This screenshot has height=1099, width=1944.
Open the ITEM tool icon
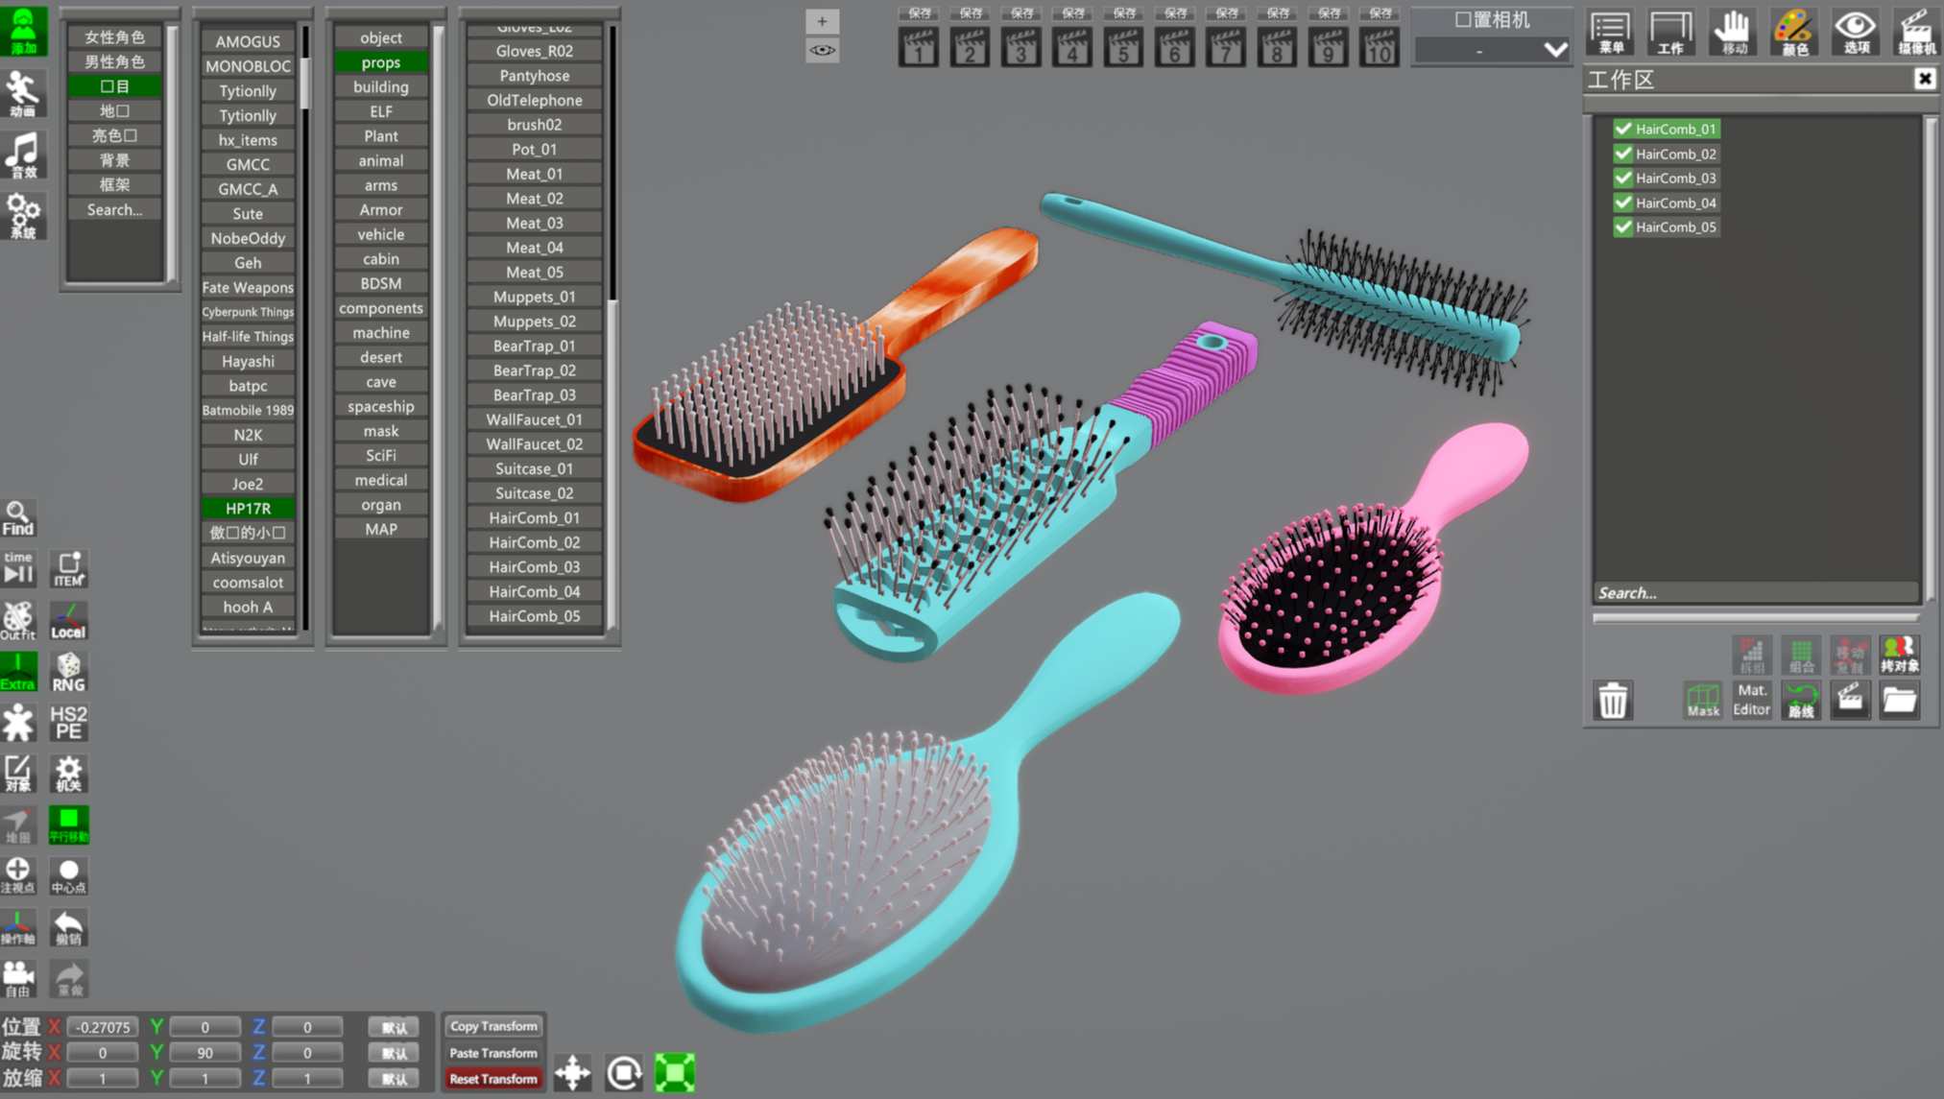tap(68, 568)
